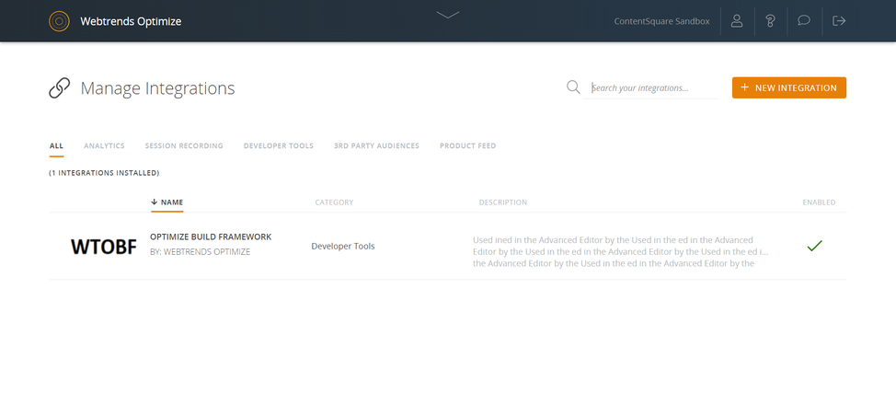Click the '(1 Integrations Installed)' count text
This screenshot has width=896, height=404.
(104, 173)
